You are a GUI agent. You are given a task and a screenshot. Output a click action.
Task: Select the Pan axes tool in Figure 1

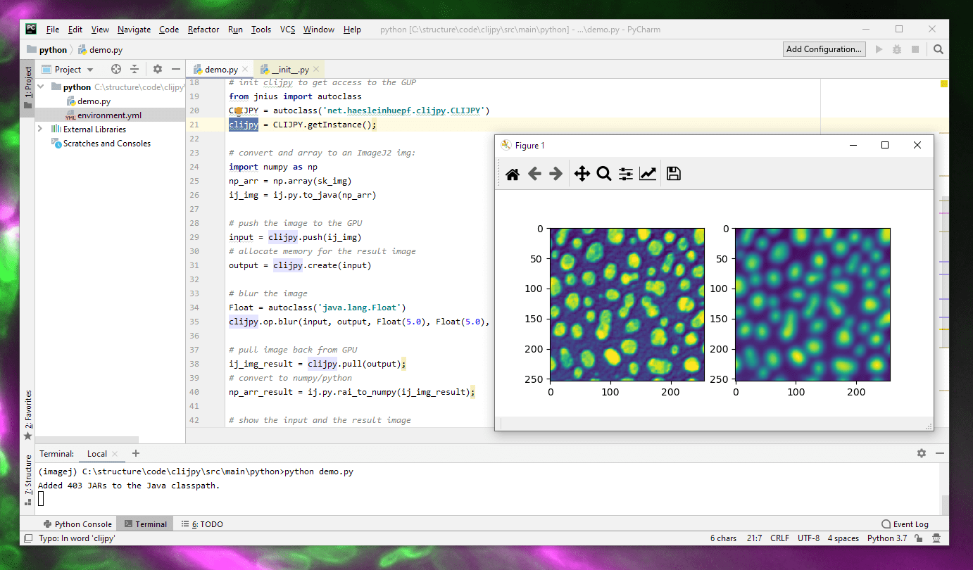582,174
